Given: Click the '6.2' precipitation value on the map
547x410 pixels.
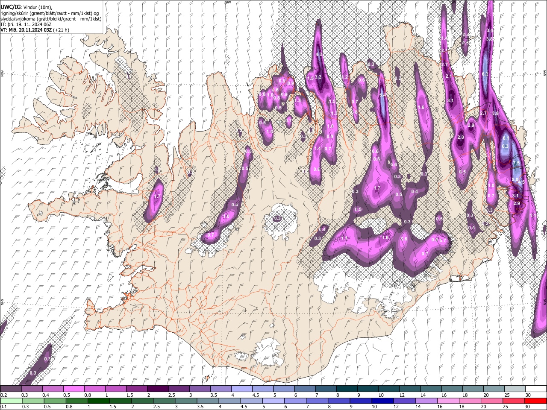Looking at the screenshot, I should [x=485, y=74].
